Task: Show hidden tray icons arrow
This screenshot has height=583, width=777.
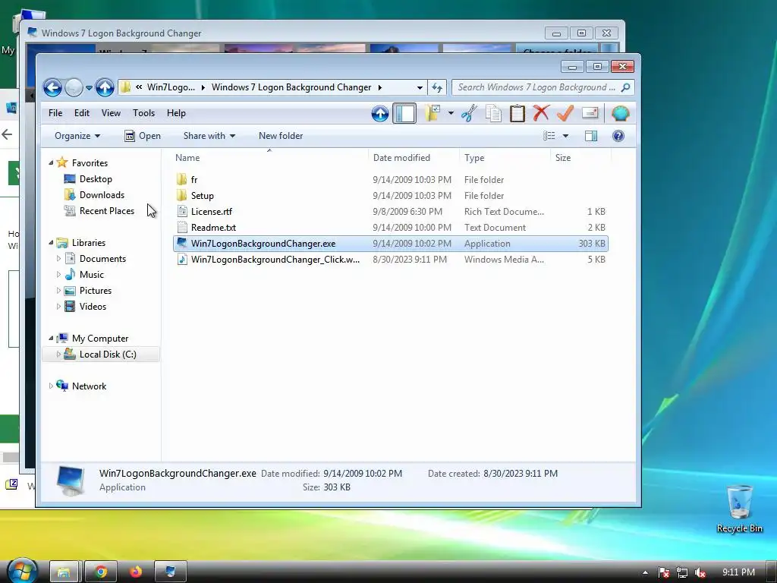Action: tap(645, 572)
